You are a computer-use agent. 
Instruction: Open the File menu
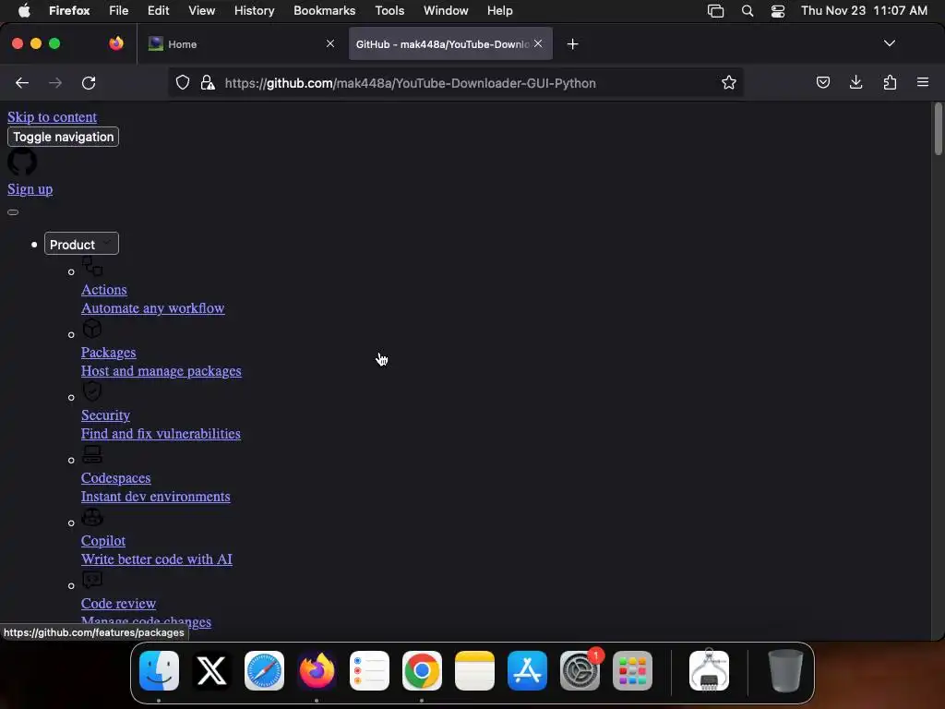(119, 11)
